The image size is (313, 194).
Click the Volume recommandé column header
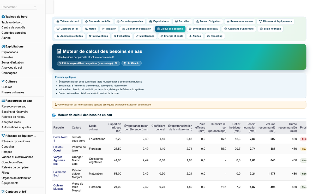point(267,127)
